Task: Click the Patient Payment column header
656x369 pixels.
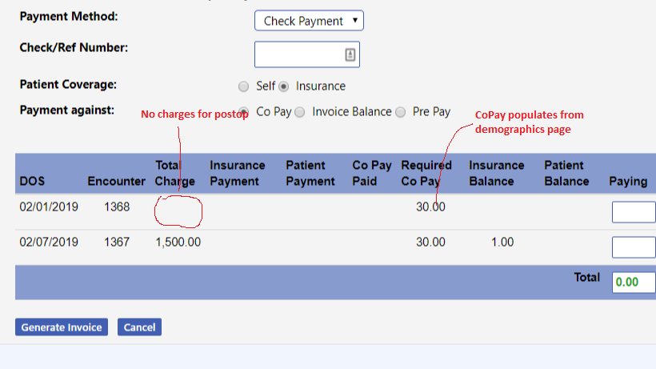Action: point(310,173)
